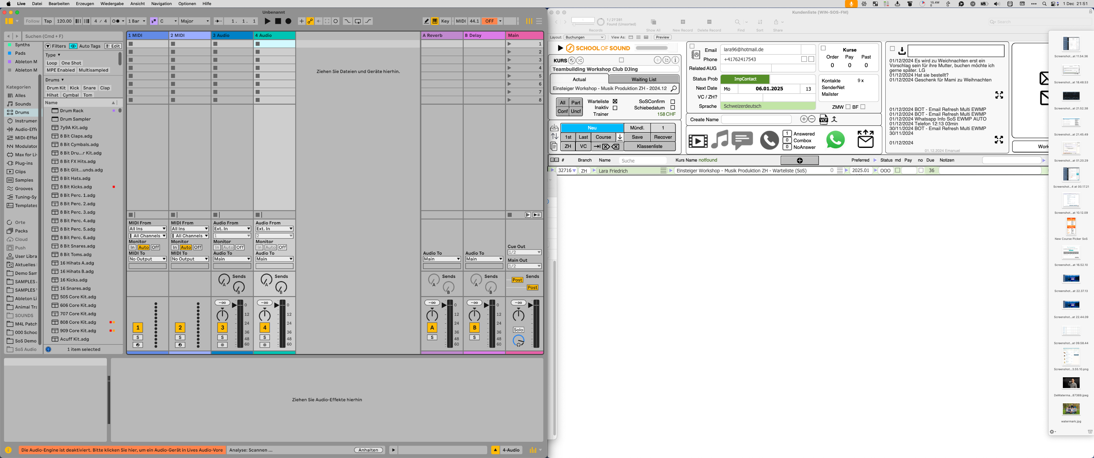Click the Preview button in FileMaker
1094x458 pixels.
(x=662, y=38)
